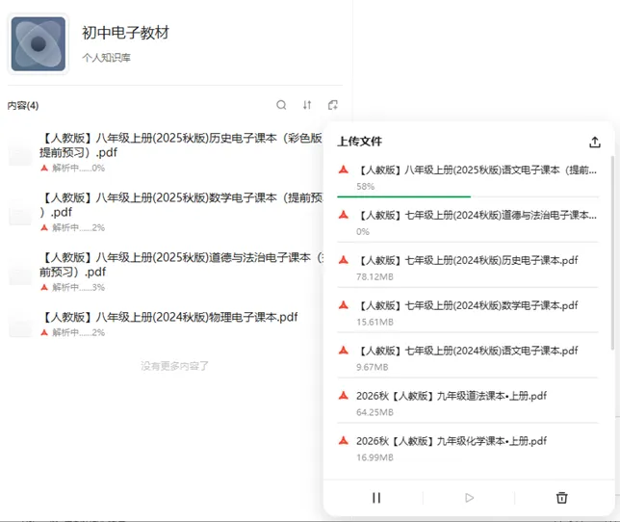
Task: Click the thumbnail of the 物理电子课本 entry
Action: (20, 324)
